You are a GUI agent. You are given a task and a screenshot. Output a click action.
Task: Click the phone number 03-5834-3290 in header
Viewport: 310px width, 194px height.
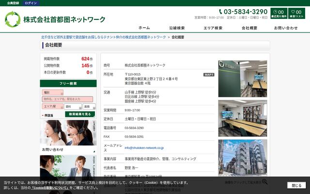[243, 12]
